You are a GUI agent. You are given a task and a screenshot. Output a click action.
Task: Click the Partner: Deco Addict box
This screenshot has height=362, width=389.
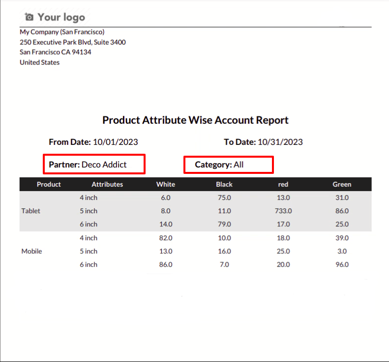94,164
